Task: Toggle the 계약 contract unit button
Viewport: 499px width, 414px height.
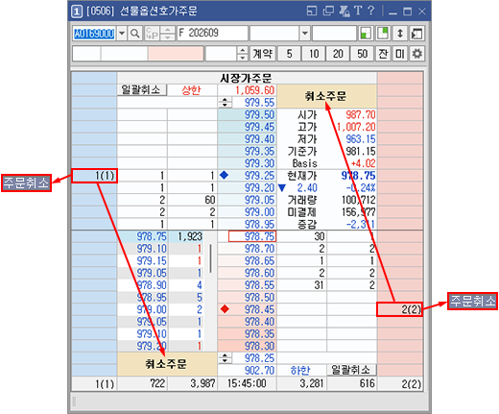Action: click(262, 54)
